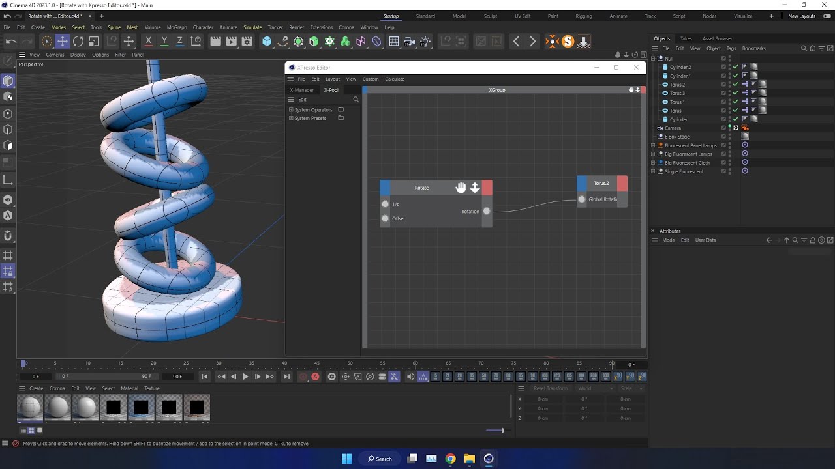This screenshot has height=469, width=835.
Task: Switch to the Sculpt layout tab
Action: click(491, 16)
